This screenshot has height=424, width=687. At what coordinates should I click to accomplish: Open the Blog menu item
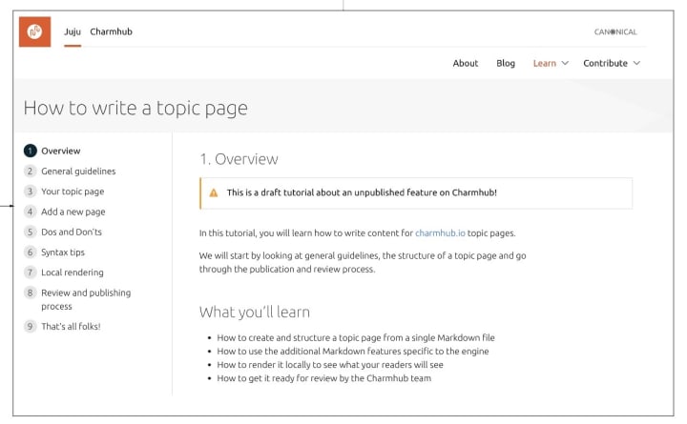point(506,63)
